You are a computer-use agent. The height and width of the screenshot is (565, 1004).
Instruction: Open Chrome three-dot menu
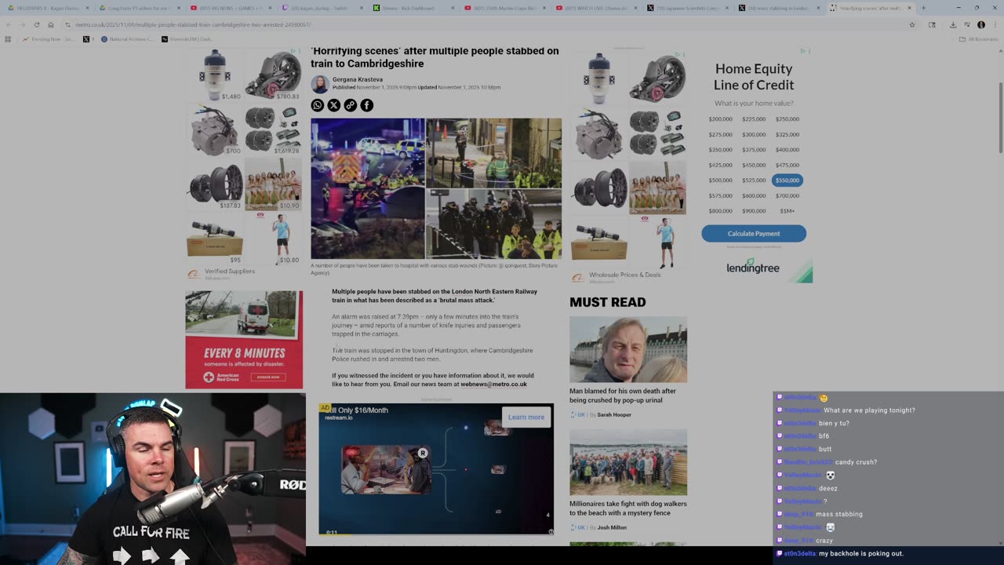pyautogui.click(x=995, y=24)
